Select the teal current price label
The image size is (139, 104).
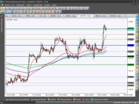pyautogui.click(x=131, y=30)
